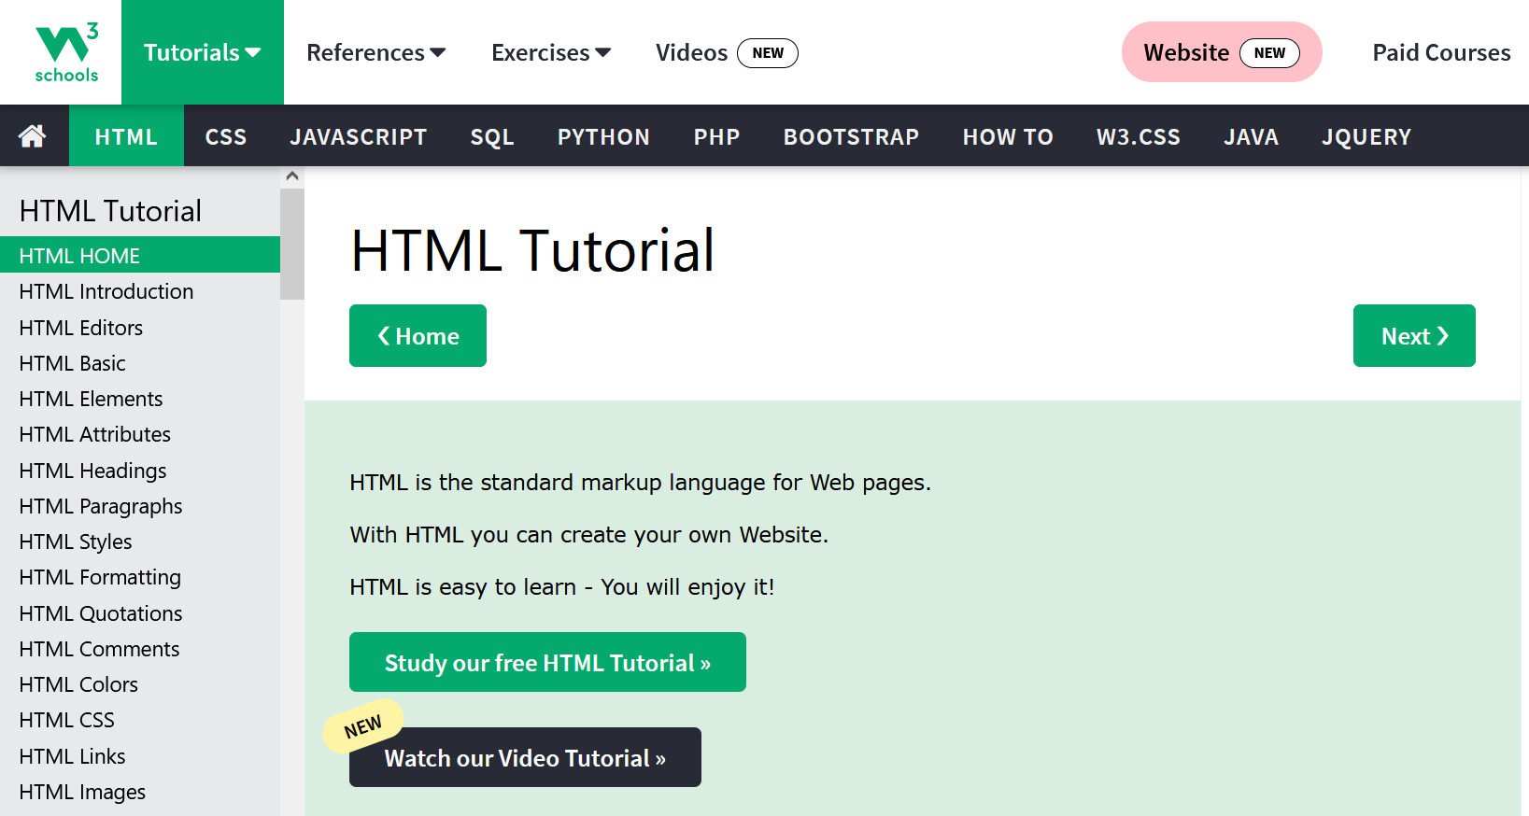Viewport: 1529px width, 816px height.
Task: Open the JAVASCRIPT topic tab
Action: coord(358,137)
